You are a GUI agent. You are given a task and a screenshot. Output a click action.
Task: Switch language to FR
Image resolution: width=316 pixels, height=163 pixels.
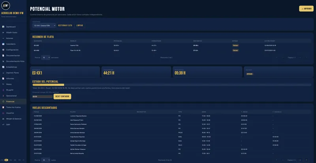(x=19, y=160)
